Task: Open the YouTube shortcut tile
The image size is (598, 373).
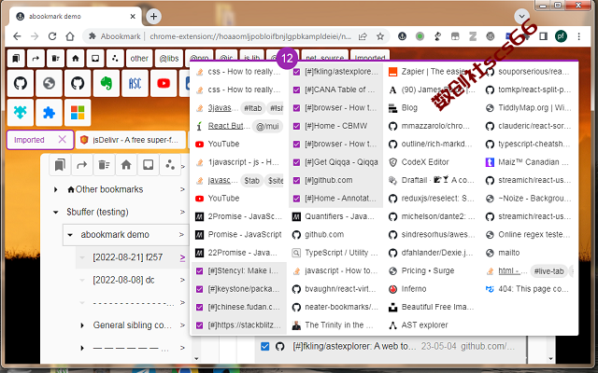Action: tap(164, 83)
